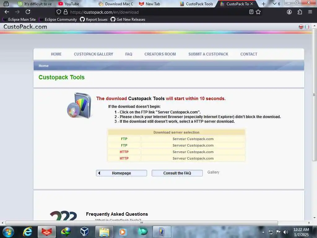Open the Report Issues bookmark
Viewport: 317px width, 238px height.
coord(94,20)
